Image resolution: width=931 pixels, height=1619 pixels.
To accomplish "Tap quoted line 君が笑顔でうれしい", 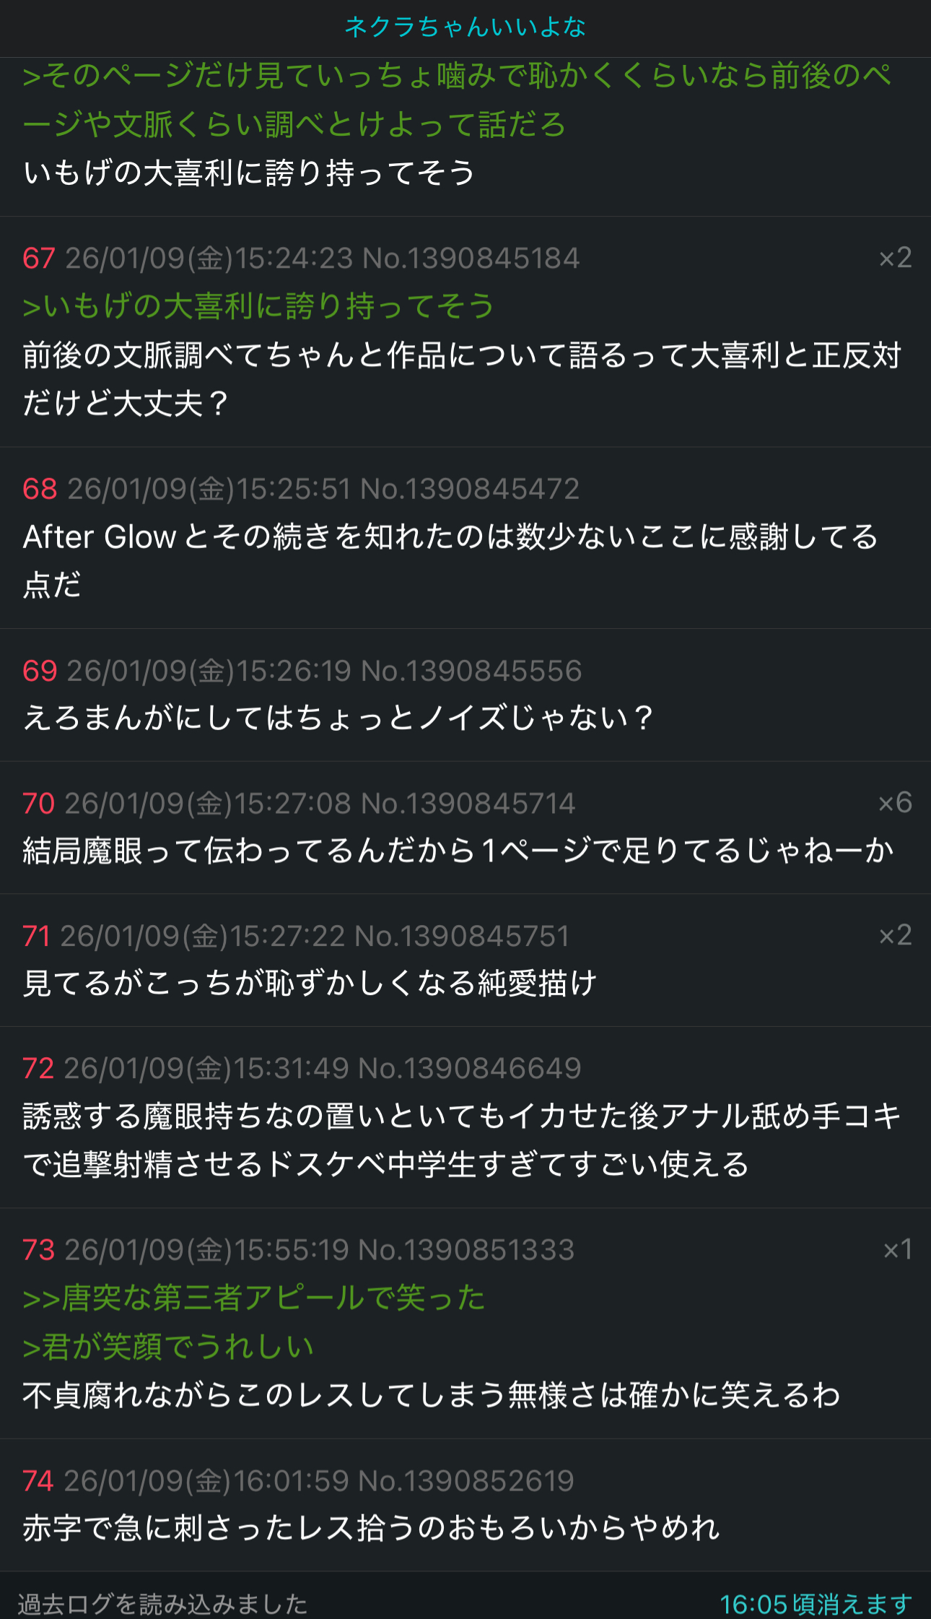I will [169, 1347].
